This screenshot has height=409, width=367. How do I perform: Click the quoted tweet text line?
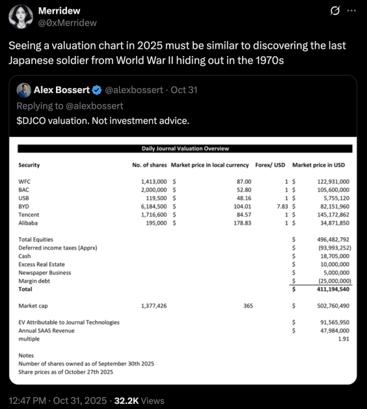[103, 120]
